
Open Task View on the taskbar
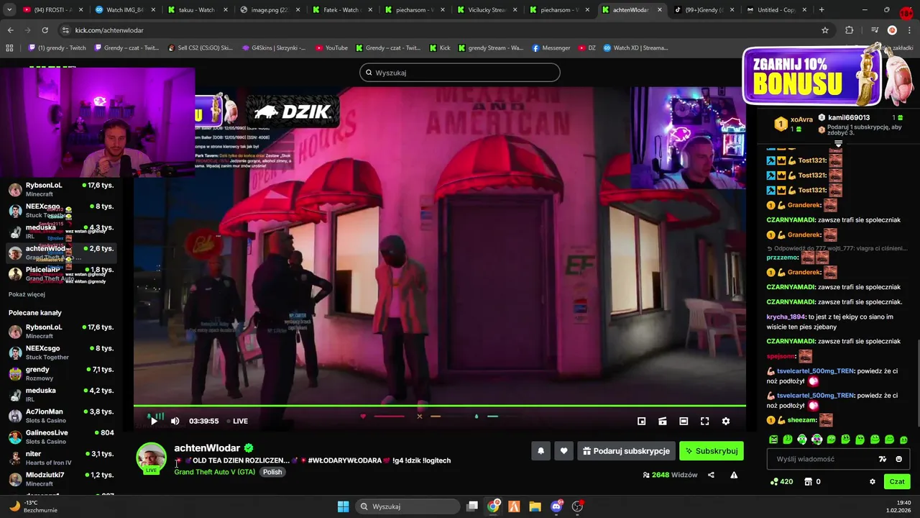(472, 506)
